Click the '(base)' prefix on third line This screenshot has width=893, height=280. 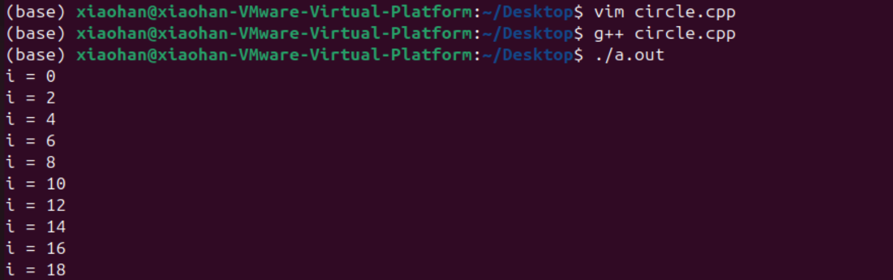pos(36,55)
